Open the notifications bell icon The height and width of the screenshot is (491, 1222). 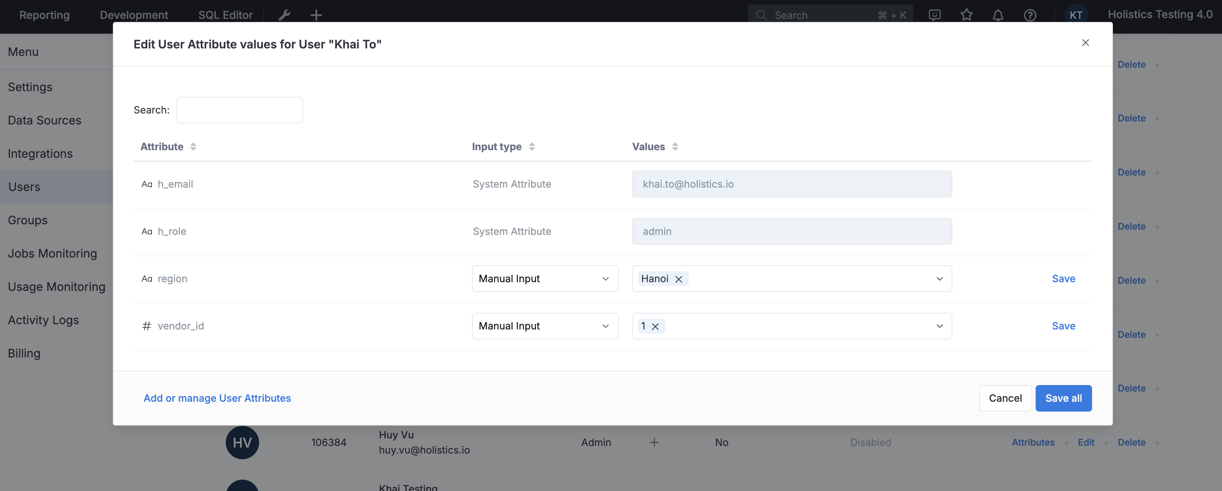[998, 15]
